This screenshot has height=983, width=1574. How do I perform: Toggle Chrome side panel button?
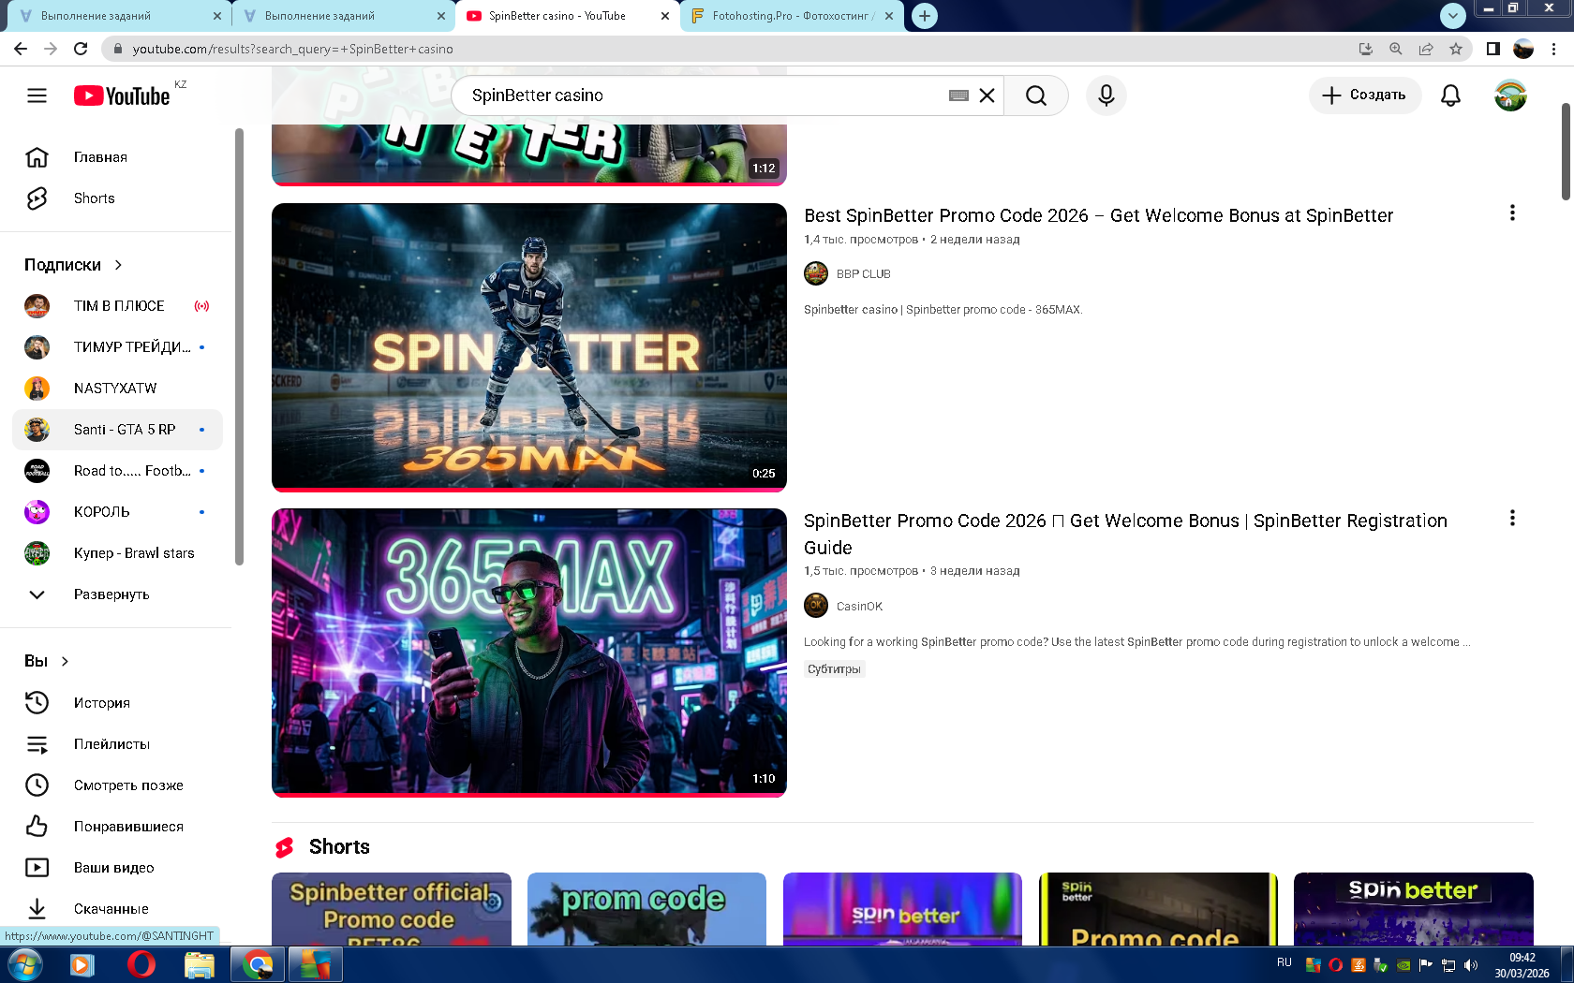1493,49
